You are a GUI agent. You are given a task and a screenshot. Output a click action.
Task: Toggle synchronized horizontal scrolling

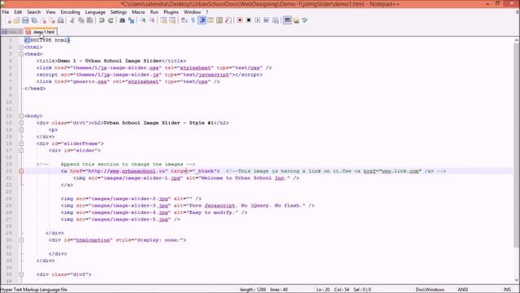click(x=172, y=20)
